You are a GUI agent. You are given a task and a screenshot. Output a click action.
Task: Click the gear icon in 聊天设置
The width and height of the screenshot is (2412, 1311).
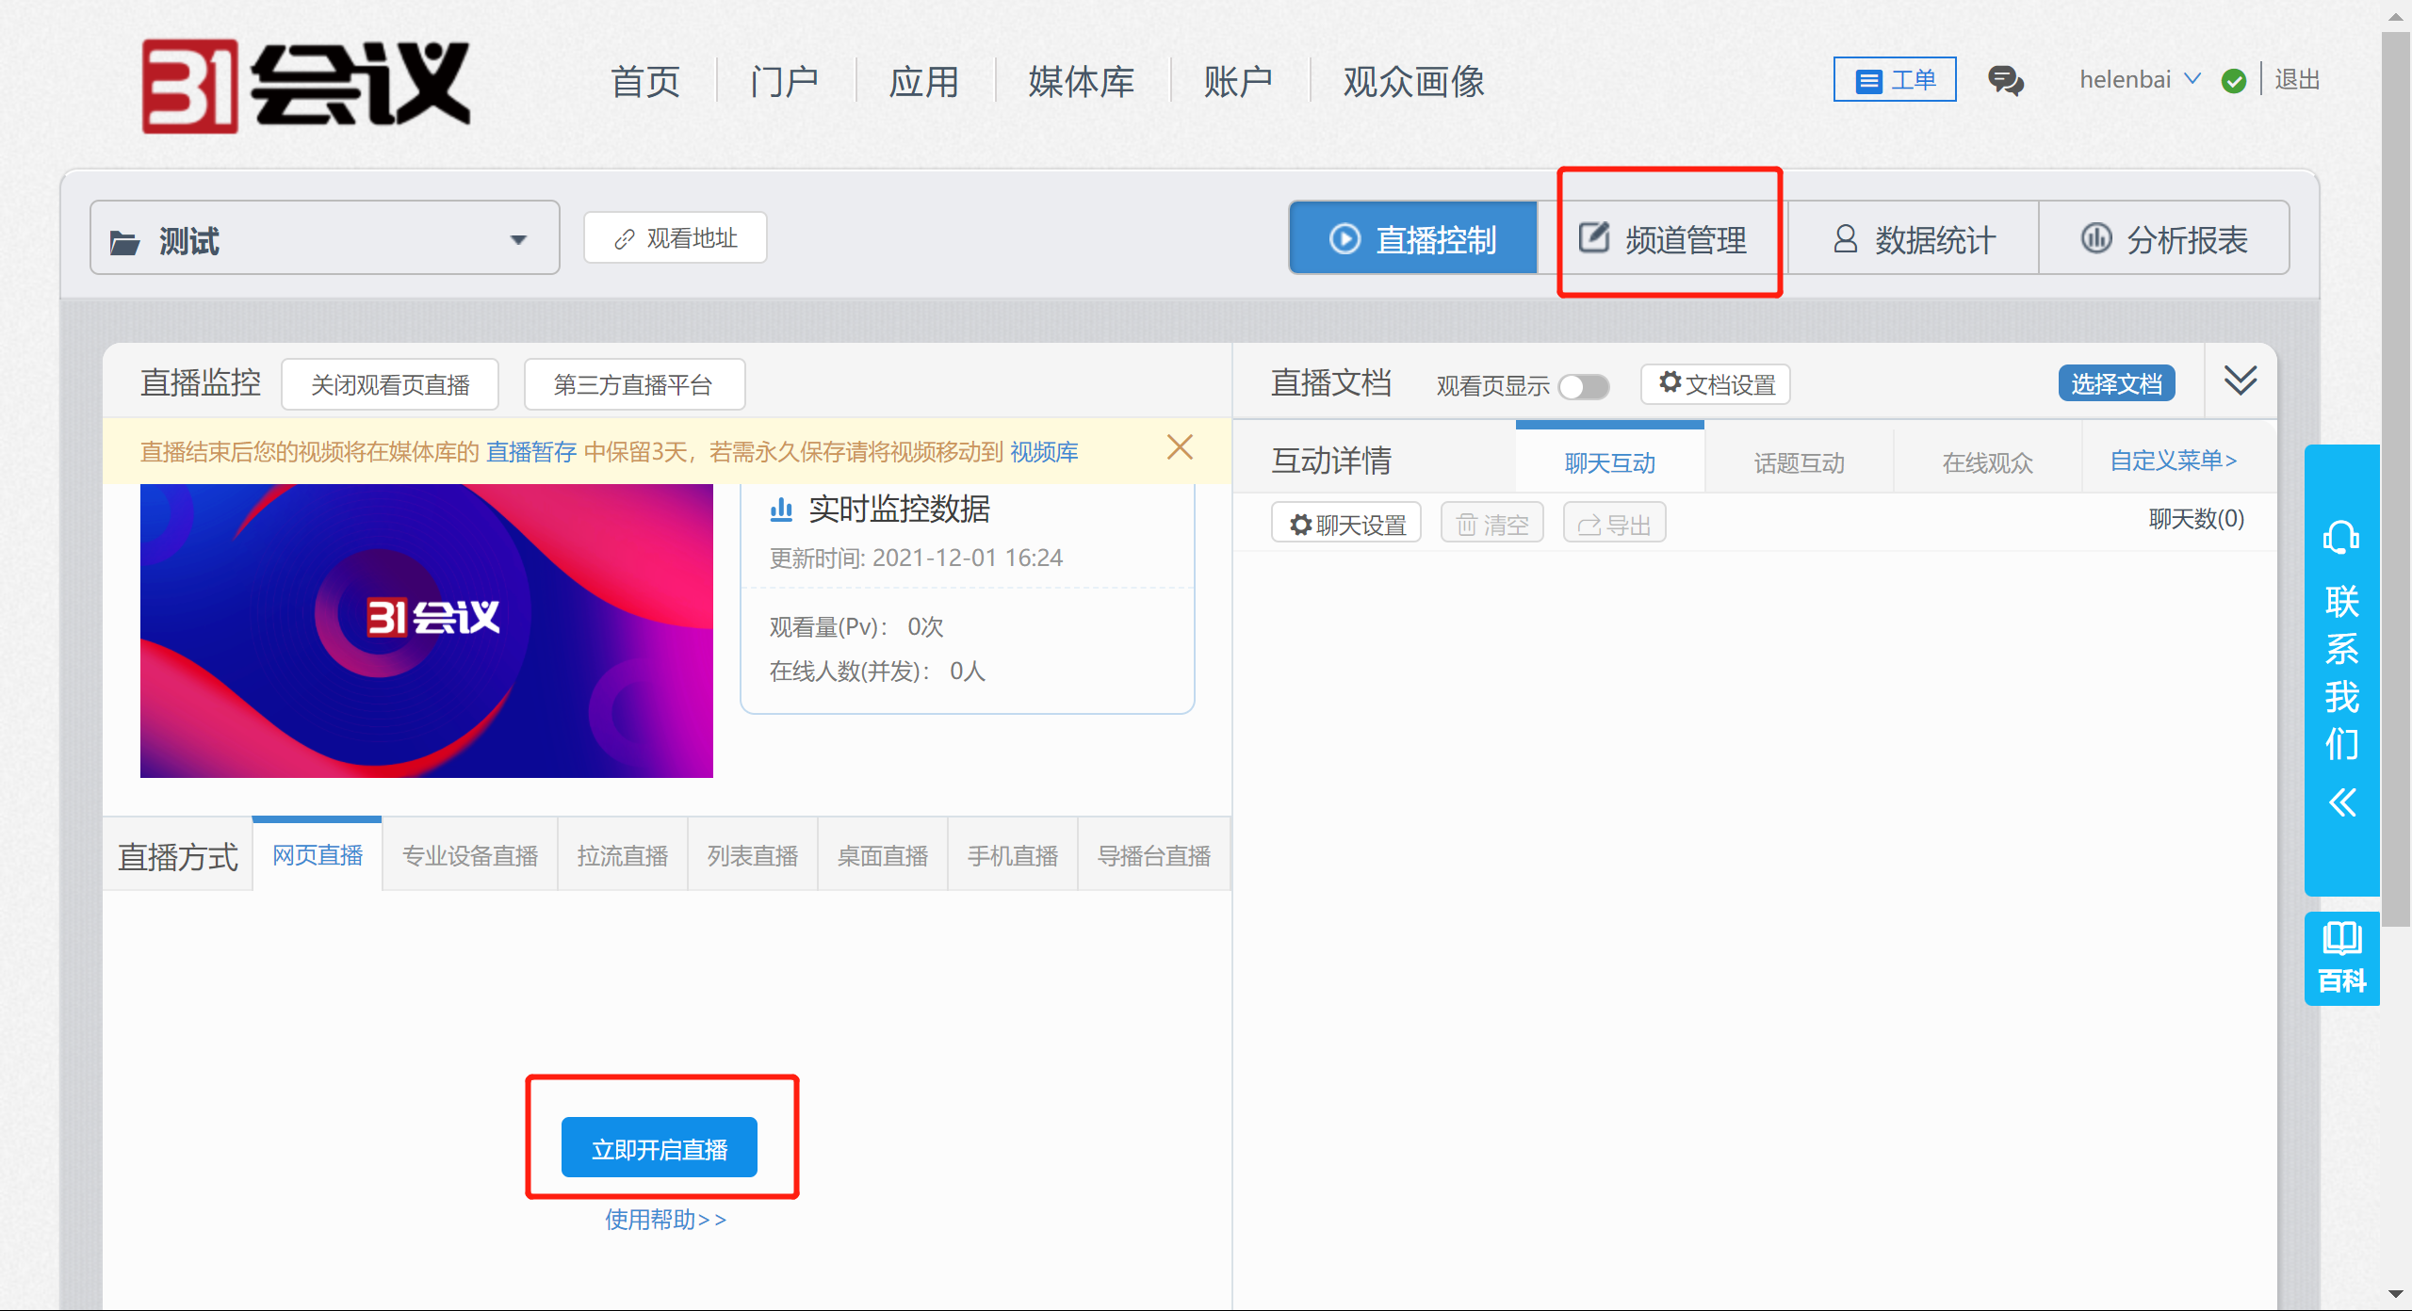tap(1300, 525)
